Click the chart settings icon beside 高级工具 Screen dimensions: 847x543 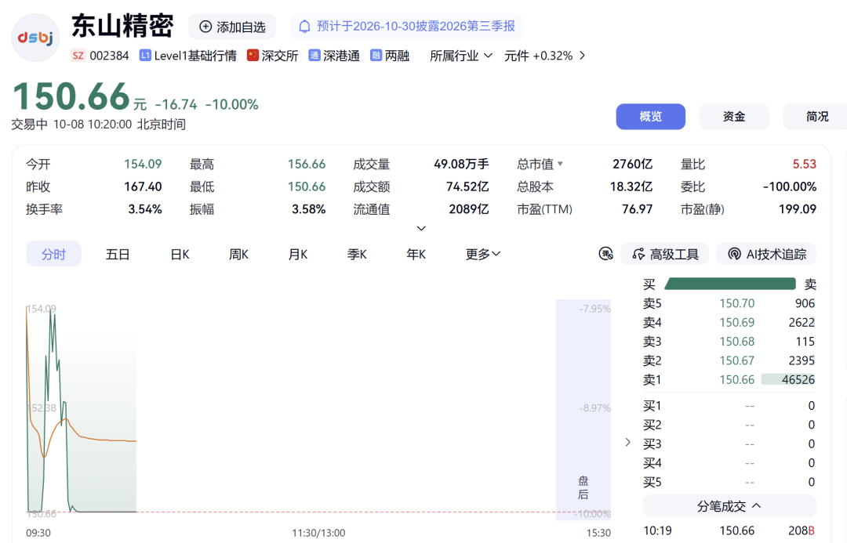pyautogui.click(x=606, y=254)
